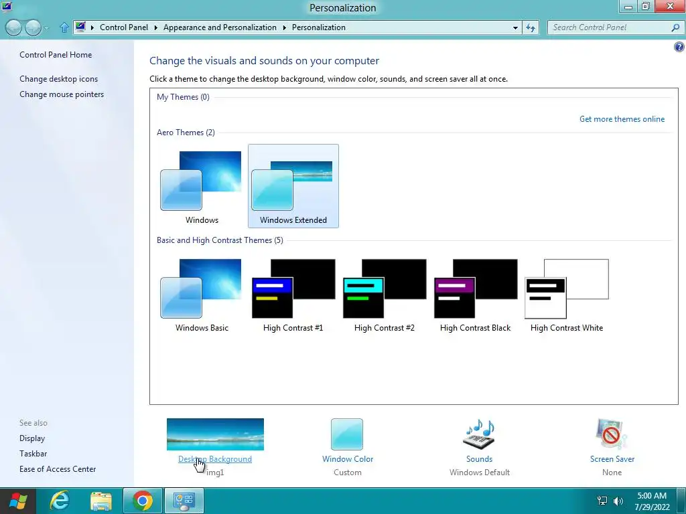Expand the arrow after Control Panel breadcrumb
The image size is (686, 514).
pyautogui.click(x=155, y=27)
